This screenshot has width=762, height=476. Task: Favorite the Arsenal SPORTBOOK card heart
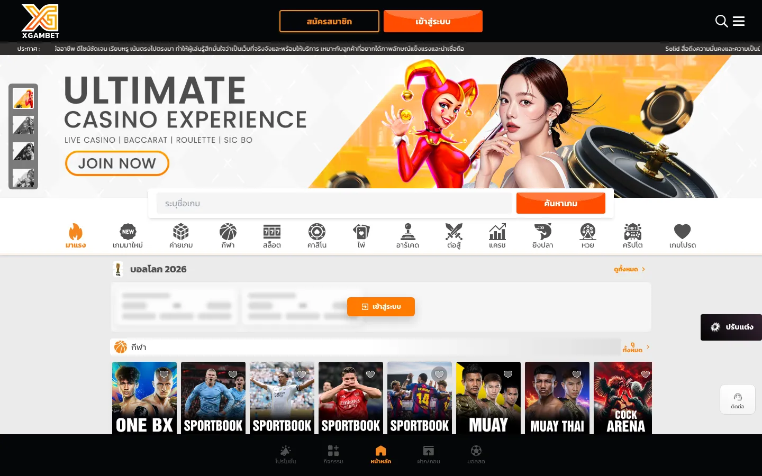tap(370, 374)
